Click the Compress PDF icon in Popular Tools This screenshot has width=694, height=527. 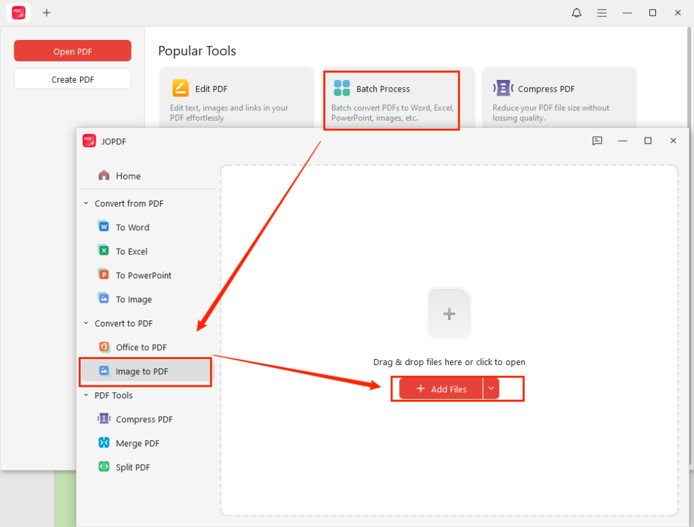tap(504, 88)
